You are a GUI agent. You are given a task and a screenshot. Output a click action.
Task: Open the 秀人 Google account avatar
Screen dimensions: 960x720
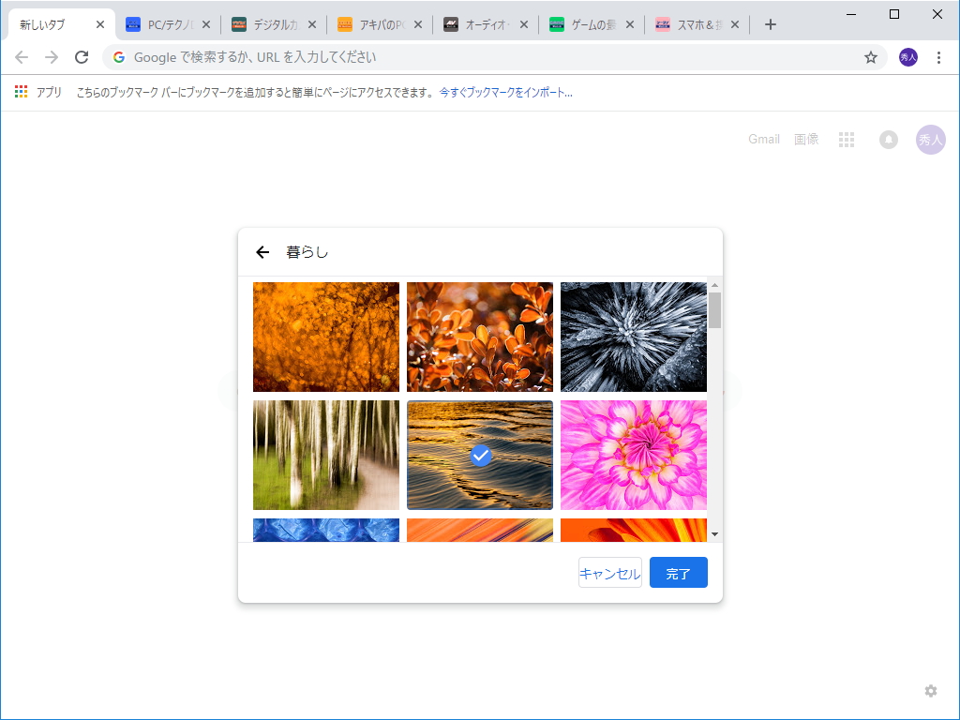(x=929, y=139)
